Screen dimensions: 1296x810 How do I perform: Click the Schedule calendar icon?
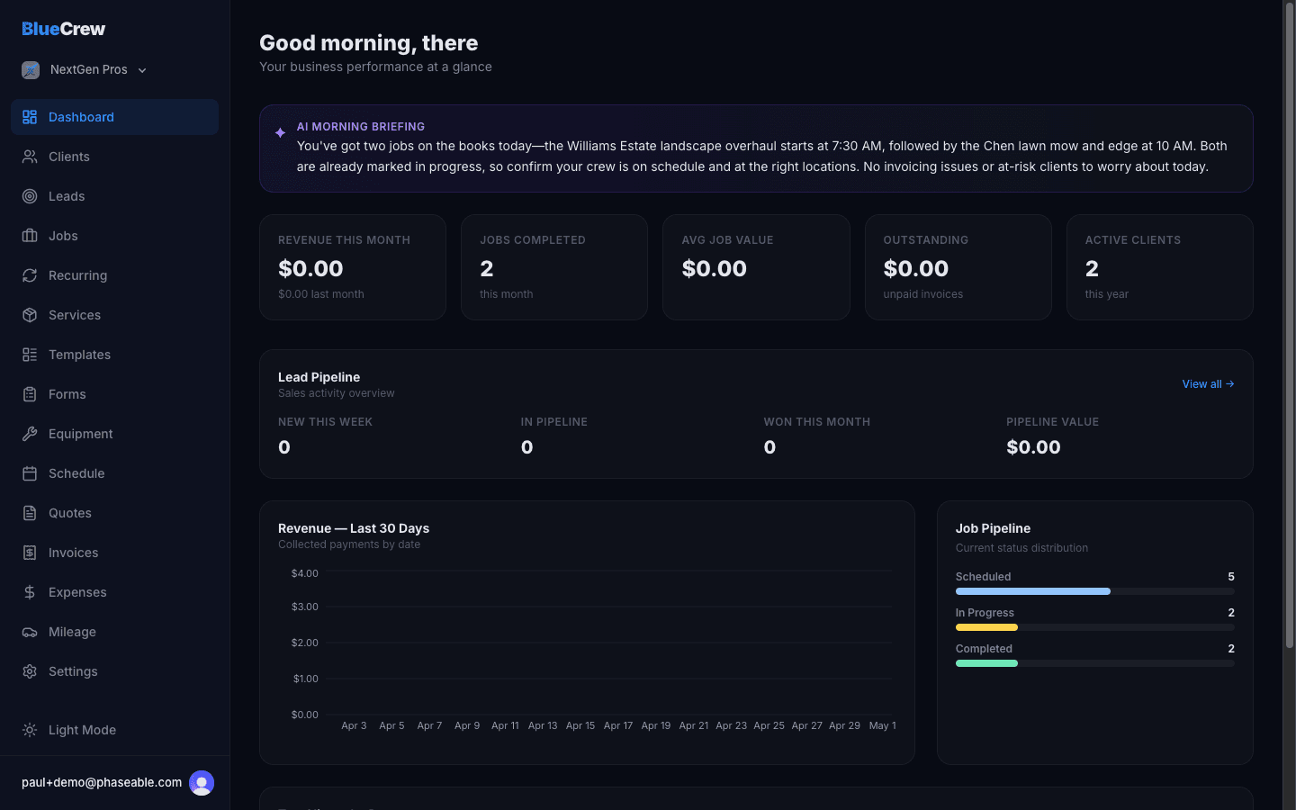click(x=30, y=473)
